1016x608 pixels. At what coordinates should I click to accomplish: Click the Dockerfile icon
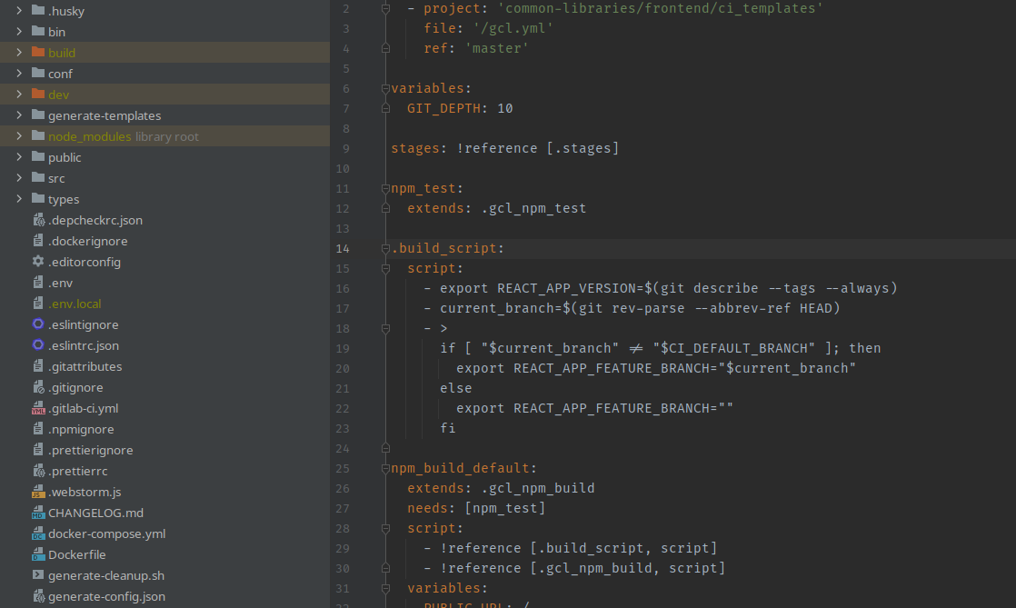(x=38, y=554)
